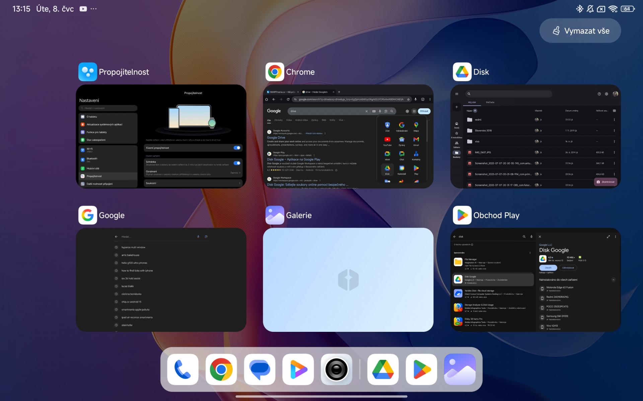The width and height of the screenshot is (643, 401).
Task: Launch Chrome from the dock
Action: coord(221,369)
